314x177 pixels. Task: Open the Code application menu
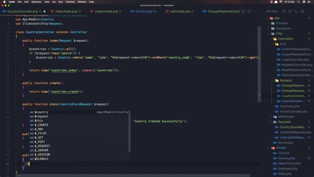12,2
